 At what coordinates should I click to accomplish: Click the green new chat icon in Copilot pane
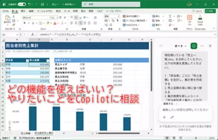194,46
